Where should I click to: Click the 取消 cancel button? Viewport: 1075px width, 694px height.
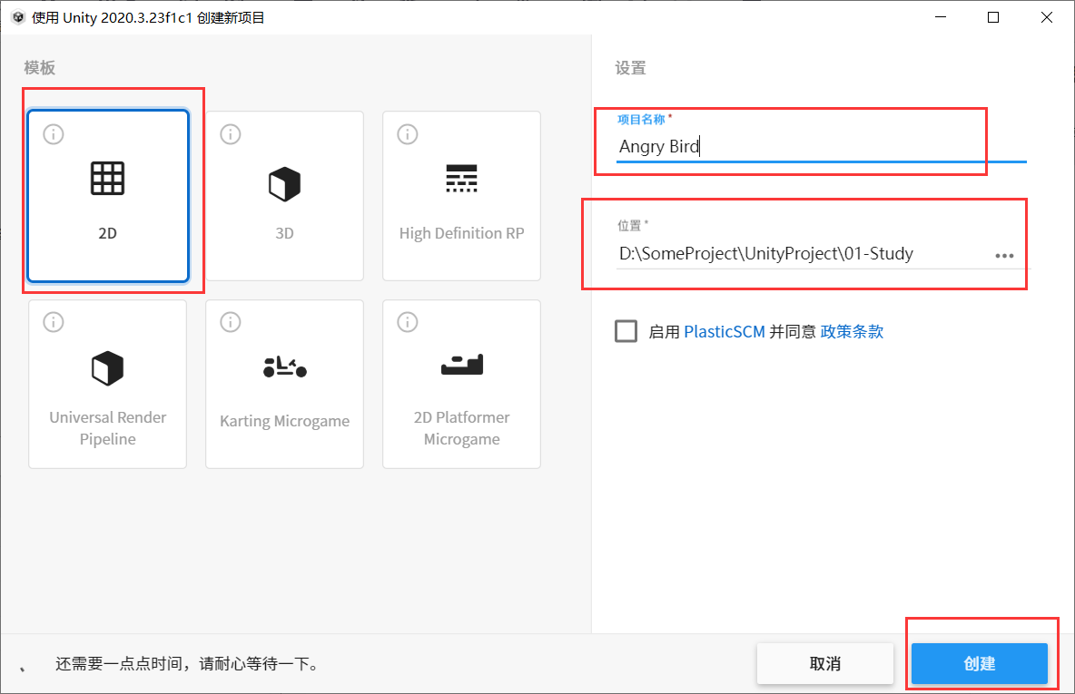(x=825, y=663)
